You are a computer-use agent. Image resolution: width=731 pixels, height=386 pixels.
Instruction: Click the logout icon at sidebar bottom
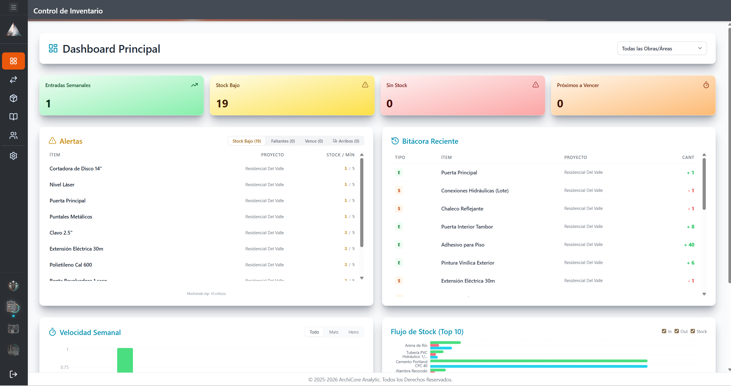tap(13, 374)
